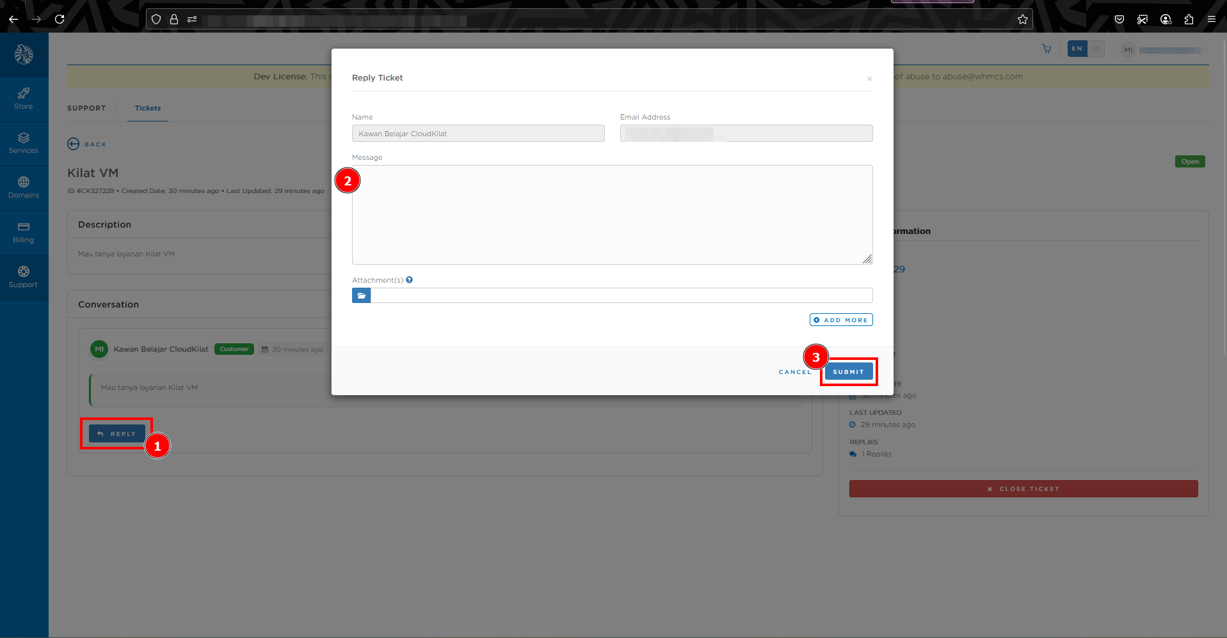This screenshot has height=638, width=1227.
Task: Submit the ticket reply
Action: coord(848,372)
